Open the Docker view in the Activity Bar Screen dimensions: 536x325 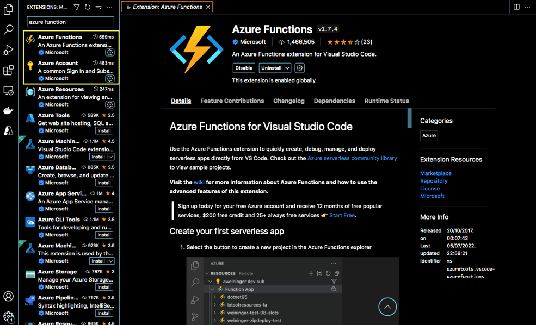click(8, 110)
